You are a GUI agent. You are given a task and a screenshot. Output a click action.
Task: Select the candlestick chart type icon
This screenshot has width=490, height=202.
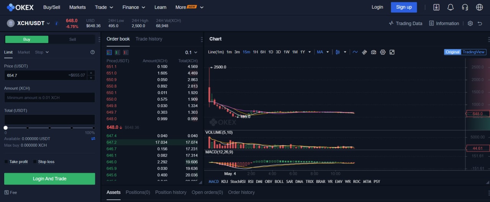pos(338,52)
